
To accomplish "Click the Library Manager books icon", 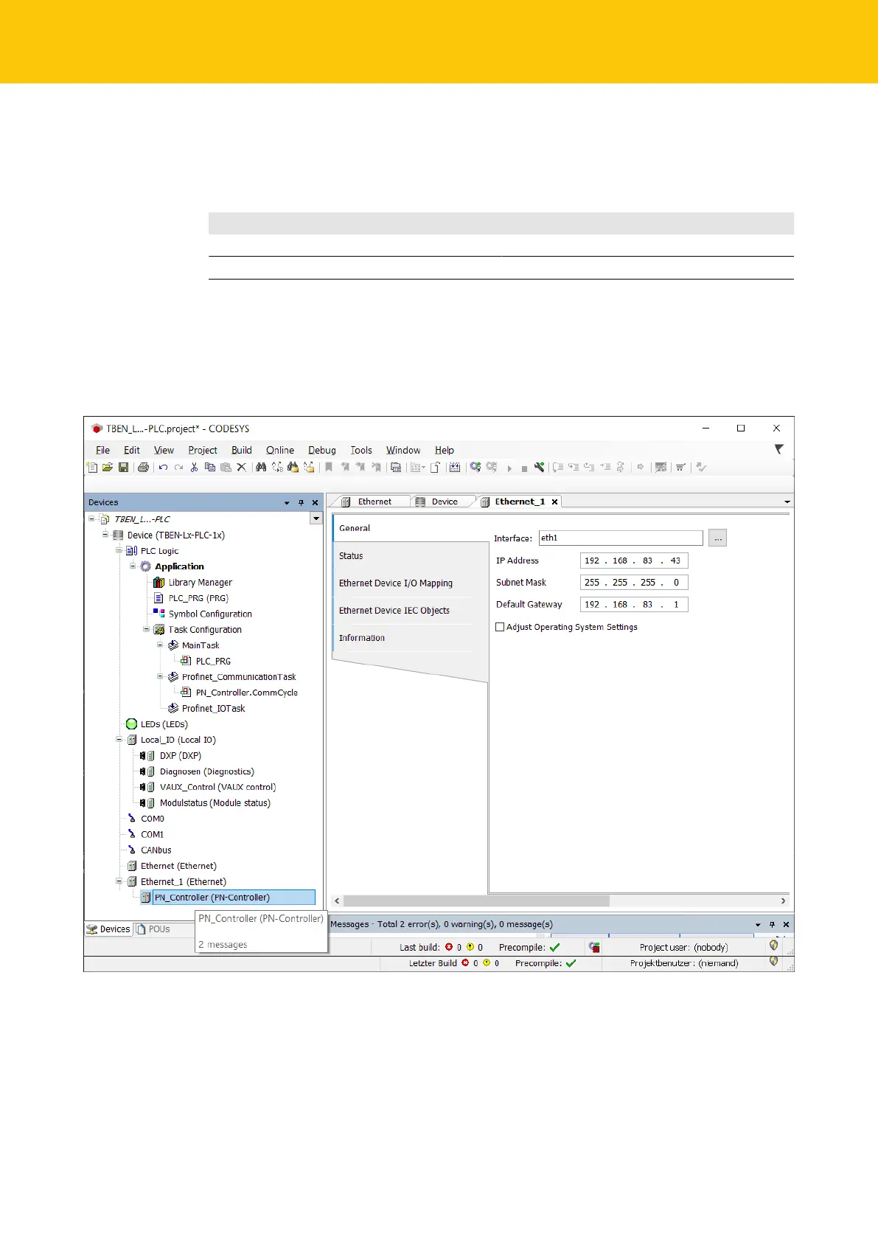I will click(158, 583).
